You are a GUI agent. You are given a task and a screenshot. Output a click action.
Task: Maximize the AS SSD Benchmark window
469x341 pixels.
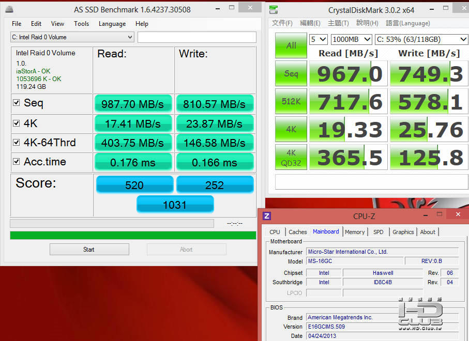(232, 8)
